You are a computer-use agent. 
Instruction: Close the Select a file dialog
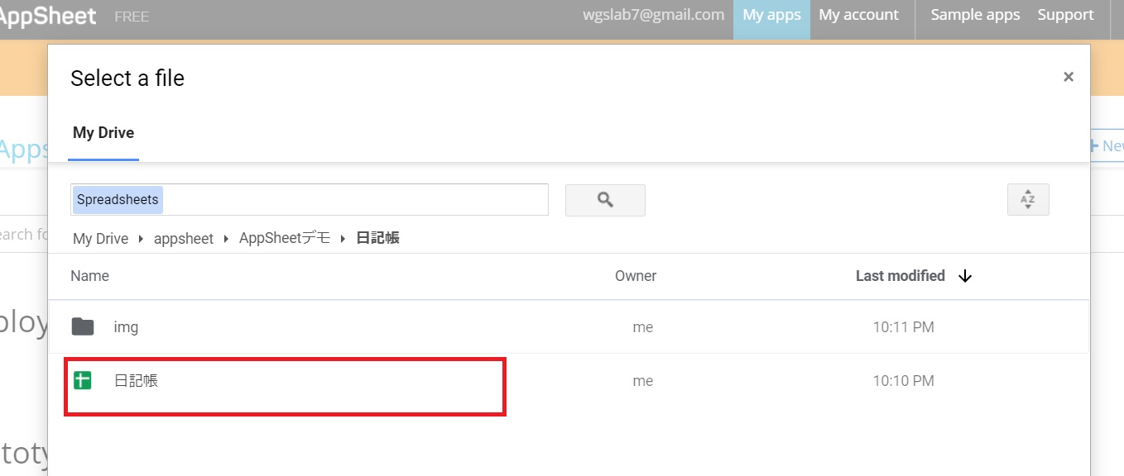1069,77
